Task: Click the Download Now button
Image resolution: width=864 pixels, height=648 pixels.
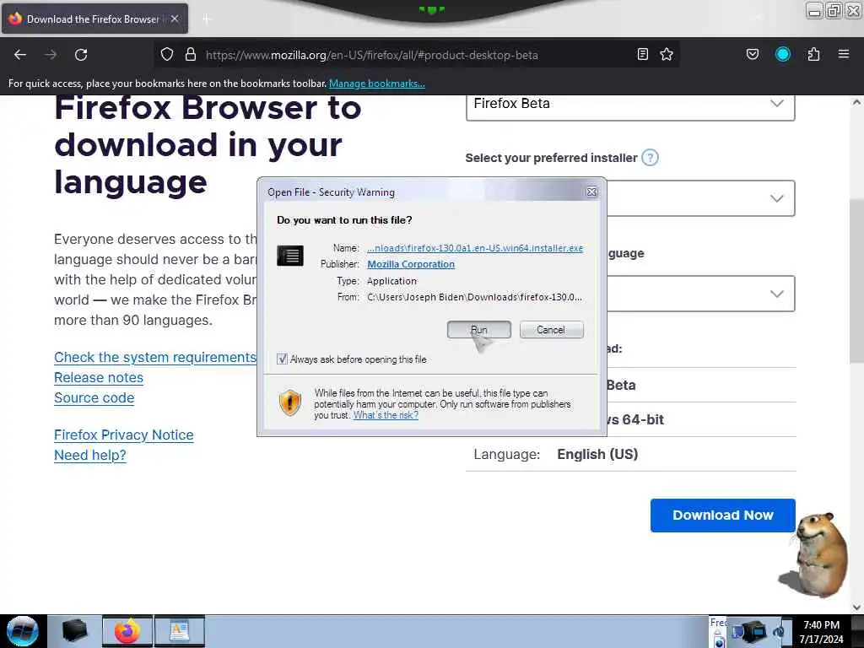Action: pyautogui.click(x=723, y=516)
